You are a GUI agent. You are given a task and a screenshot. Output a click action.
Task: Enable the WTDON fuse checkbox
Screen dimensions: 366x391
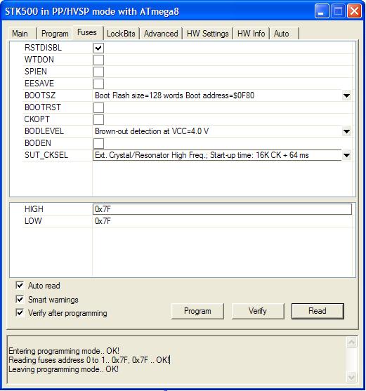point(98,60)
